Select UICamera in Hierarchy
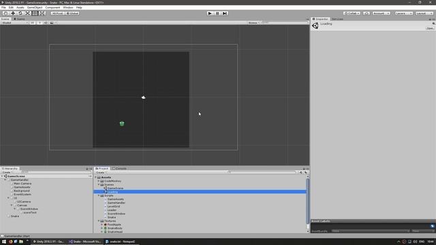This screenshot has width=436, height=245. pyautogui.click(x=24, y=201)
